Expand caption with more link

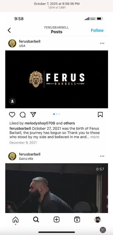tap(95, 137)
